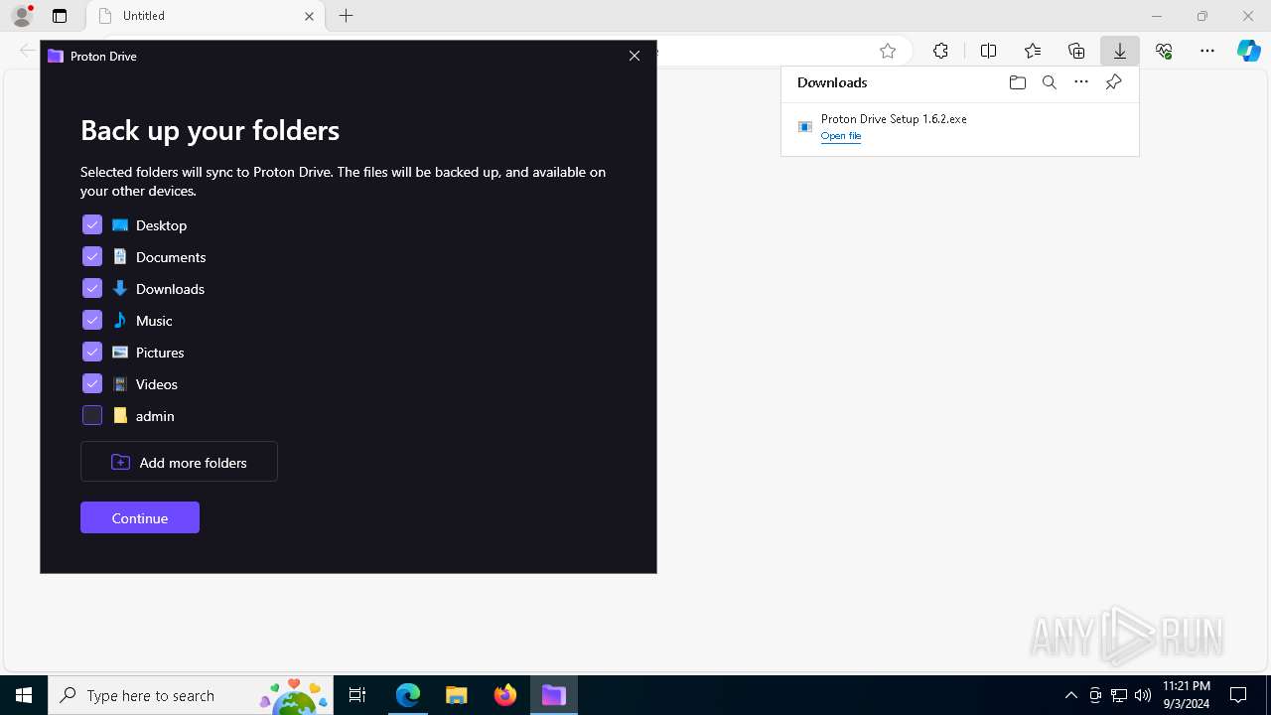Image resolution: width=1271 pixels, height=715 pixels.
Task: Click taskbar search box
Action: [191, 695]
